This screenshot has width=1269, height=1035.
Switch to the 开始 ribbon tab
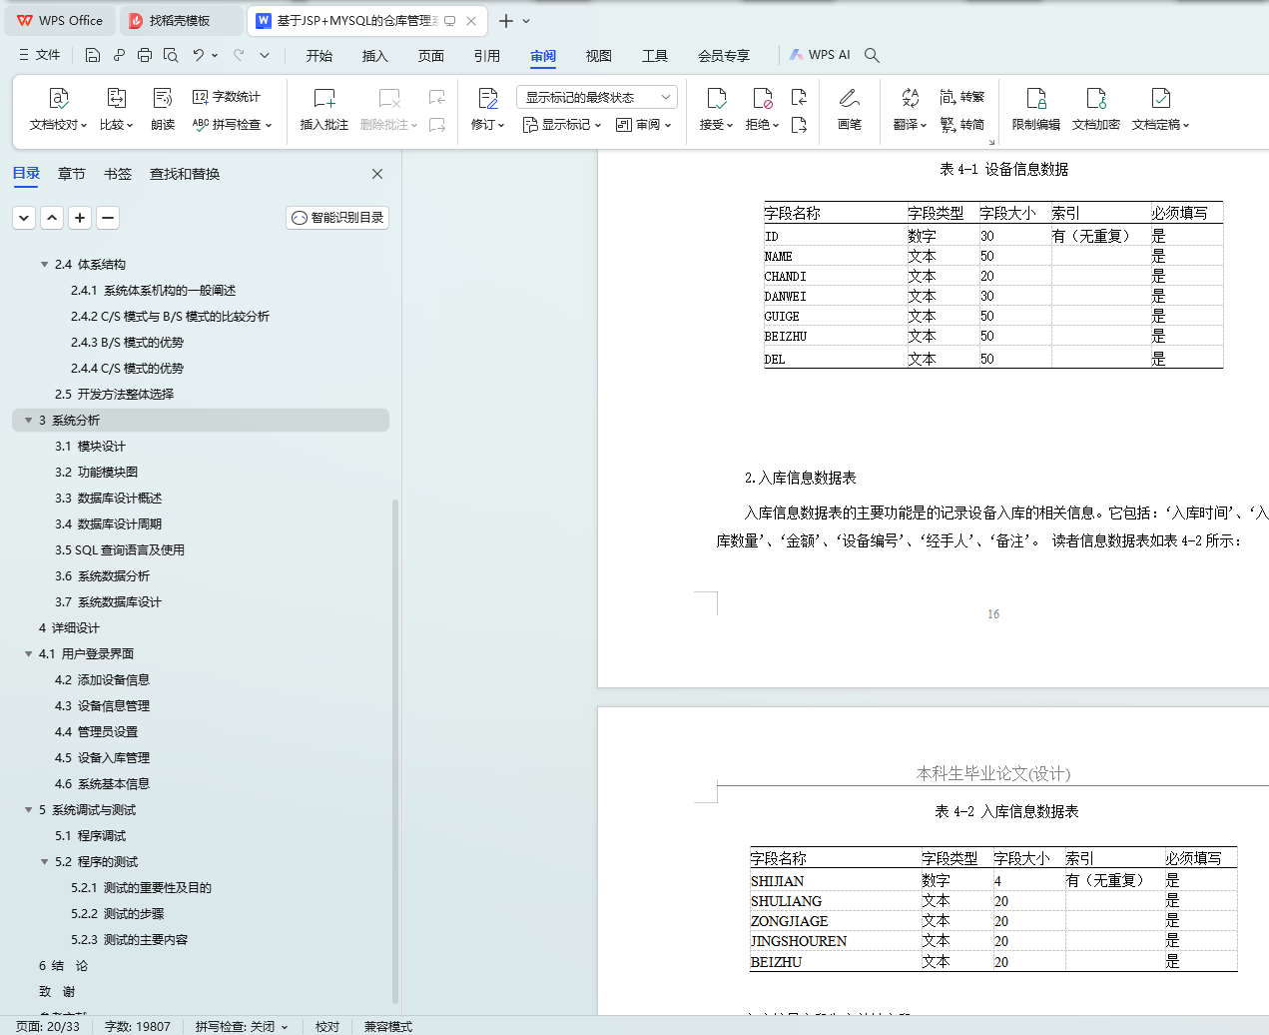(x=319, y=56)
